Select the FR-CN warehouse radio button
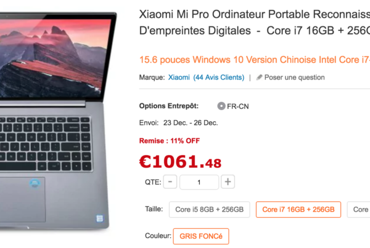The height and width of the screenshot is (248, 370). click(221, 106)
